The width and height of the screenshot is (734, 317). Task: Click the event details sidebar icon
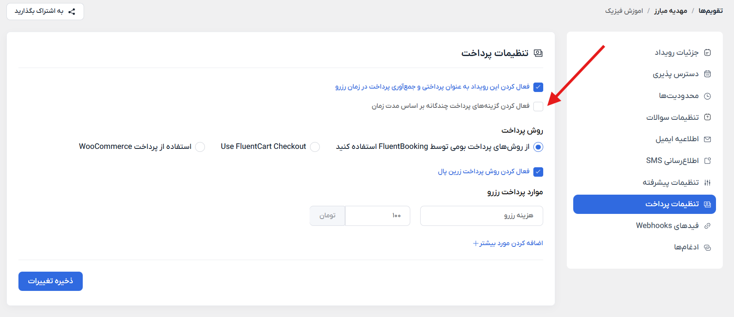707,53
